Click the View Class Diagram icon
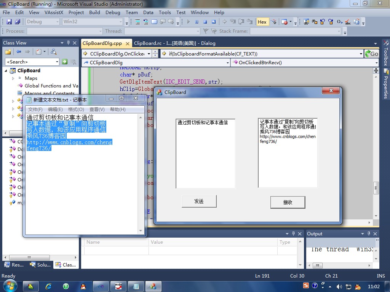 point(53,52)
